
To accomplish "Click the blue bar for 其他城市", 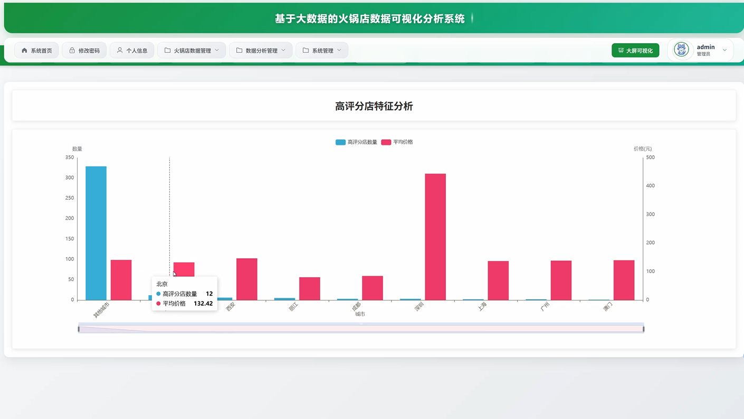I will (x=96, y=233).
